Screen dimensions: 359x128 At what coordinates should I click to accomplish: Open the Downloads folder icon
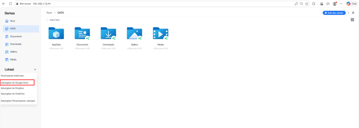coord(108,33)
